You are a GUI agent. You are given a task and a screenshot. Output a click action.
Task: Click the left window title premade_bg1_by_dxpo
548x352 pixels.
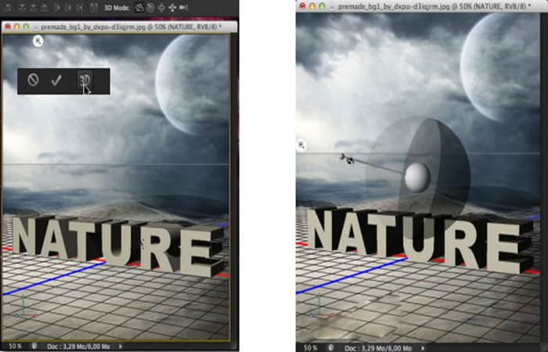tap(131, 27)
